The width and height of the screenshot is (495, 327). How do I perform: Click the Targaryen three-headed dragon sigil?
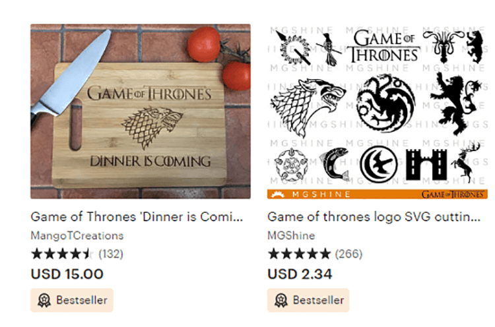pos(385,103)
